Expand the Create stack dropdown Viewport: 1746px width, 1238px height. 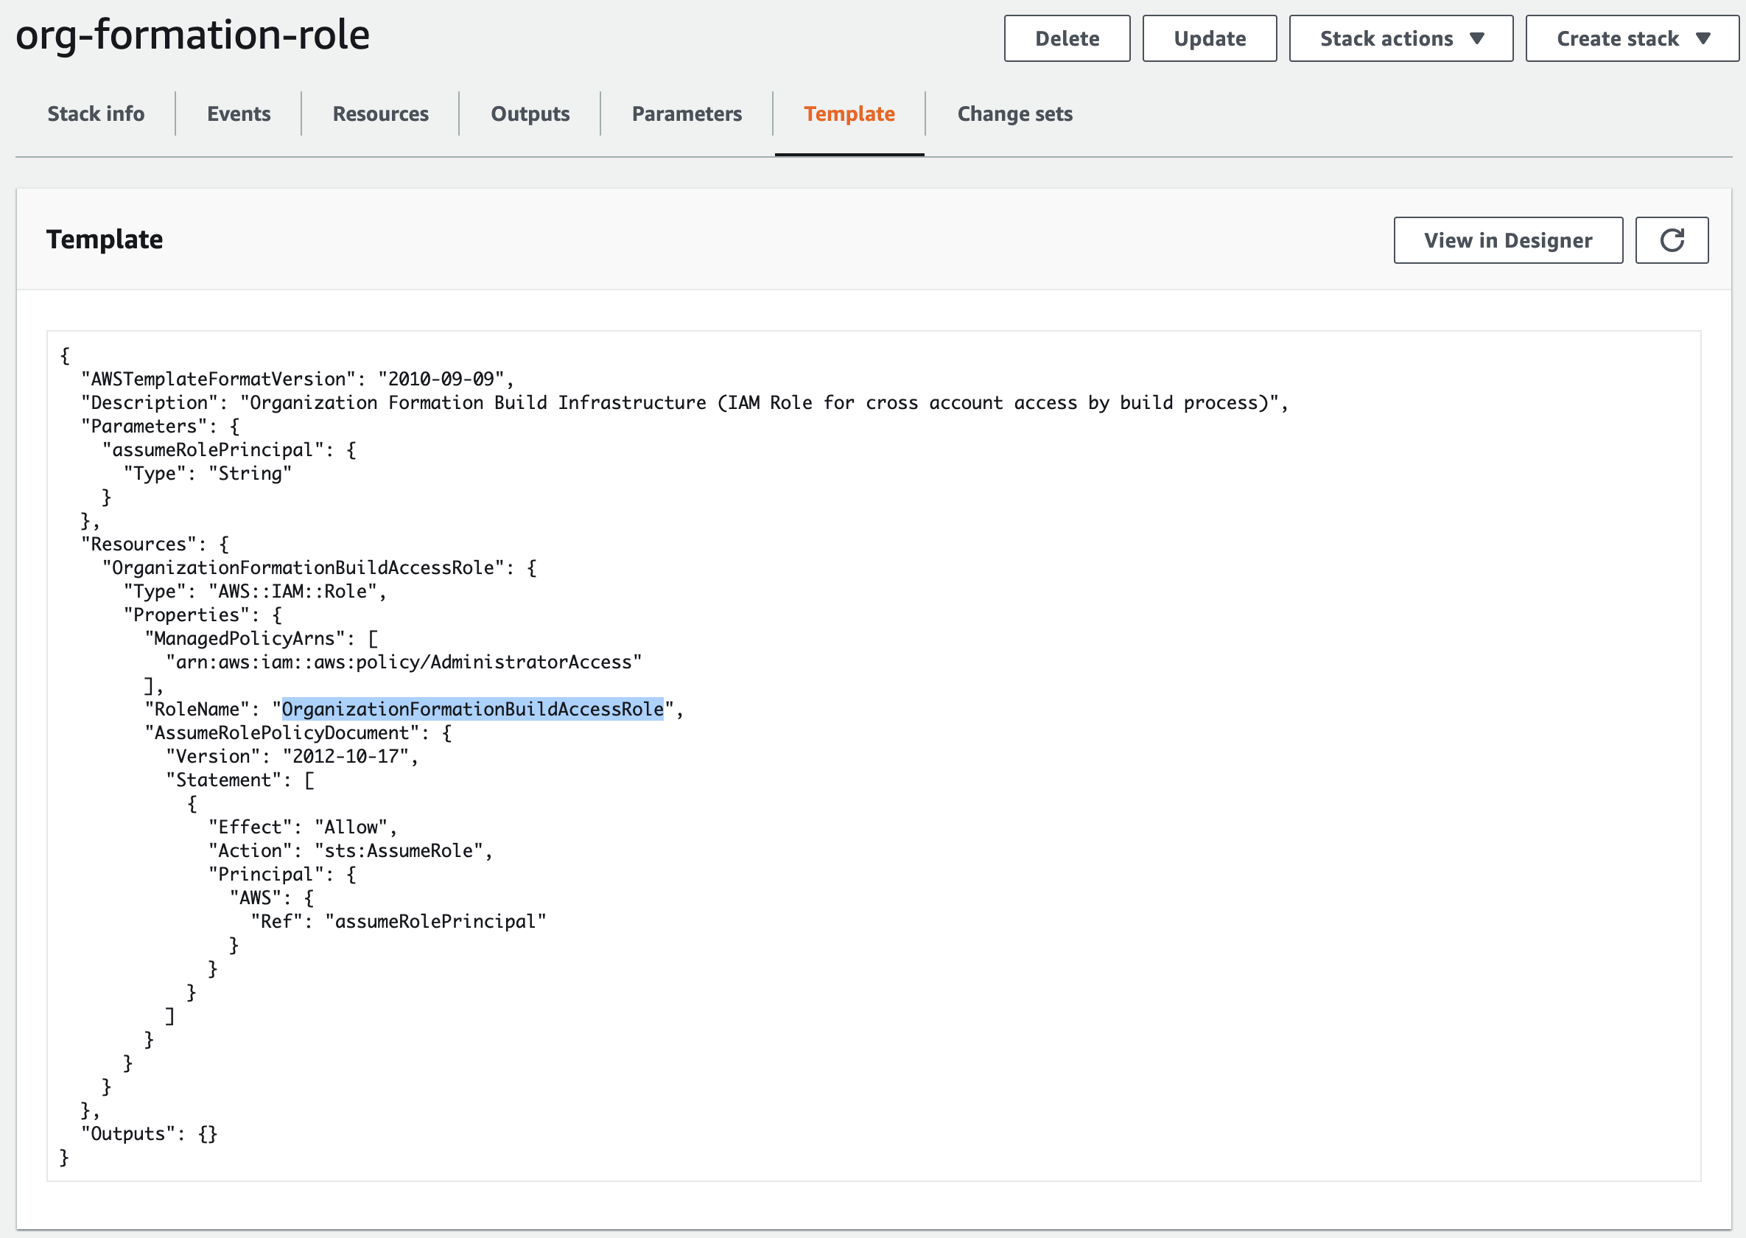click(x=1632, y=39)
